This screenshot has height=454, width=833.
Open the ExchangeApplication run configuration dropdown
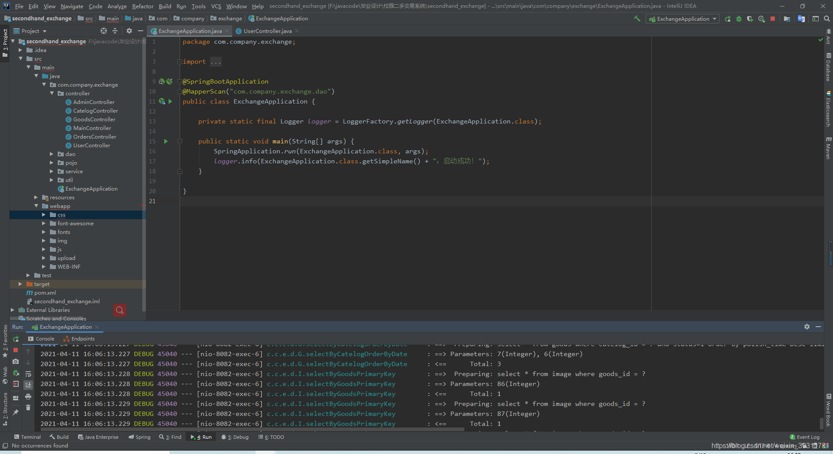[682, 19]
